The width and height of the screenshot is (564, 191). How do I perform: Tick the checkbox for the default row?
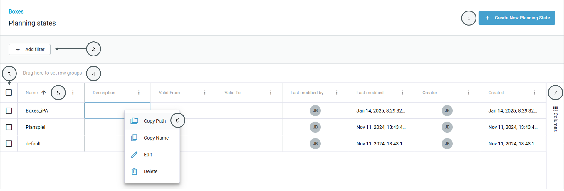[x=9, y=144]
